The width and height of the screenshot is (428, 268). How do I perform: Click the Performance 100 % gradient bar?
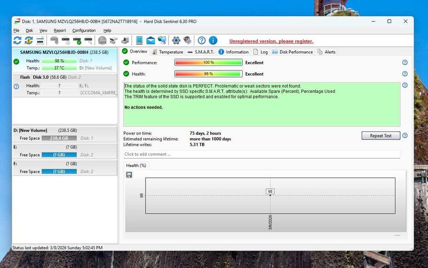coord(208,63)
